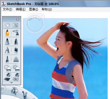Select the chisel-tip marker tool

pyautogui.click(x=16, y=42)
